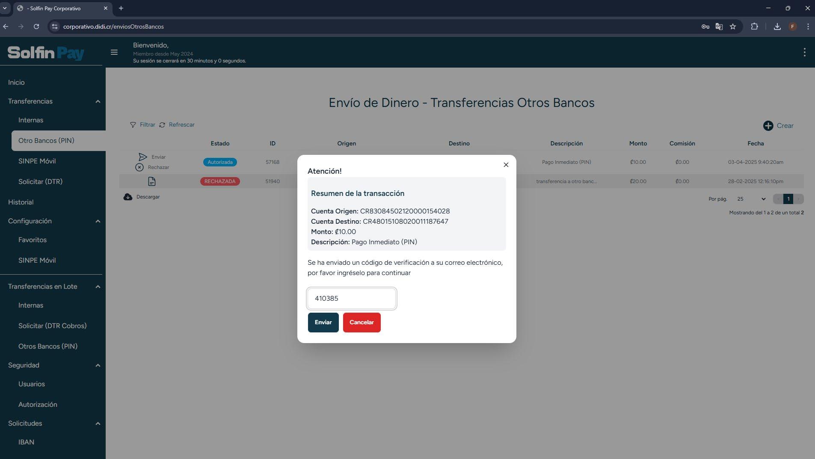Collapse the Transferencias en Lote section
Image resolution: width=815 pixels, height=459 pixels.
pos(98,287)
